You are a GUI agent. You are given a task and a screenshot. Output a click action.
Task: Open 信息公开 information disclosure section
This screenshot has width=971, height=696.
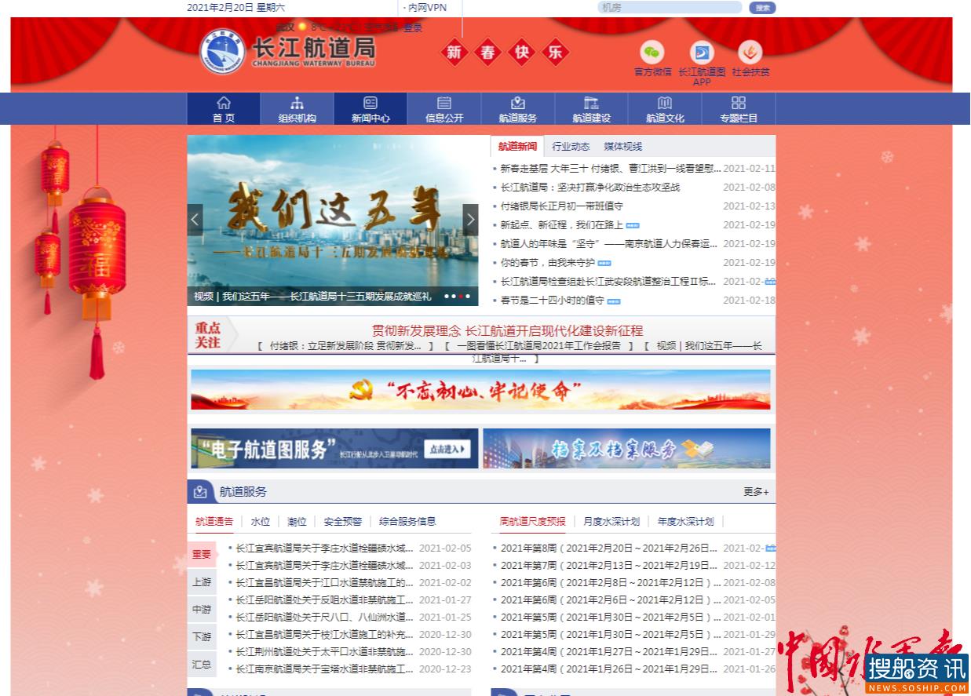tap(444, 109)
